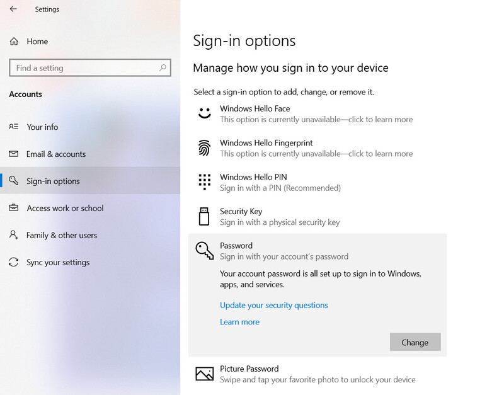Click the Email & accounts envelope icon
The width and height of the screenshot is (504, 395).
[13, 154]
